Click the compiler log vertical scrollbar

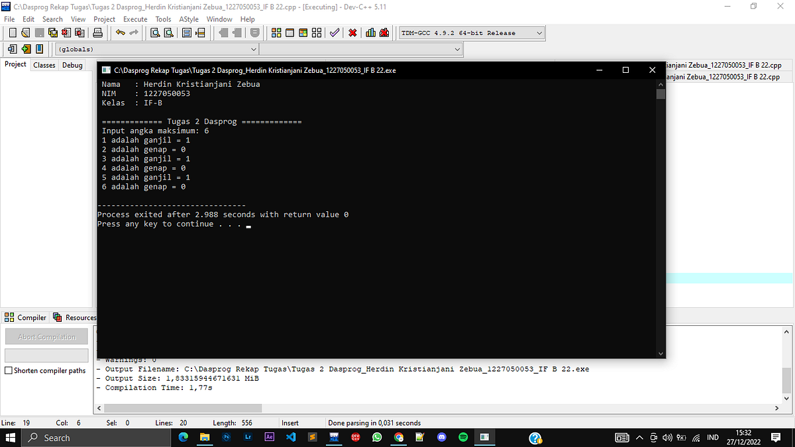786,364
